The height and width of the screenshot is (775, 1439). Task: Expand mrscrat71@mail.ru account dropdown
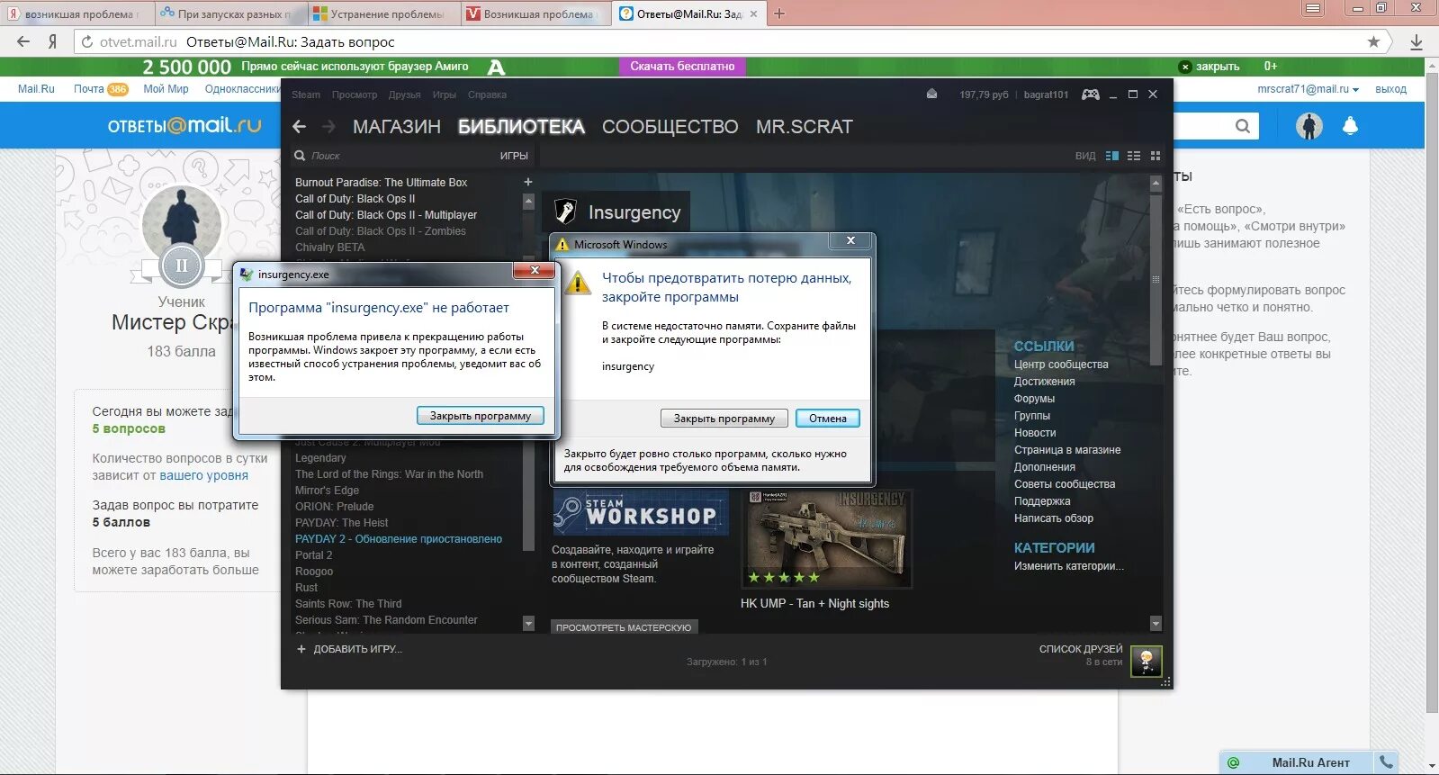point(1309,89)
